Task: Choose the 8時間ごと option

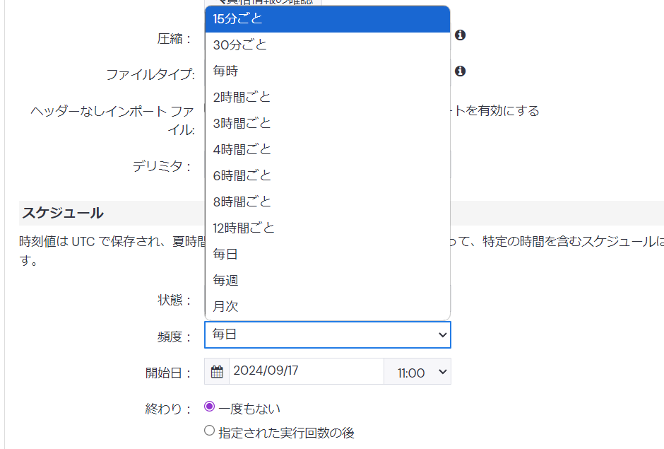Action: coord(327,202)
